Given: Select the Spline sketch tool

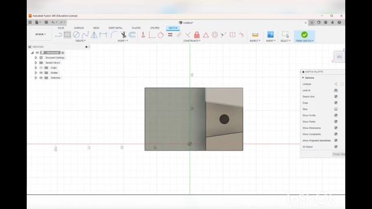Looking at the screenshot, I should tap(85, 35).
